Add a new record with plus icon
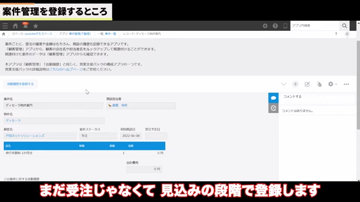 (x=295, y=84)
